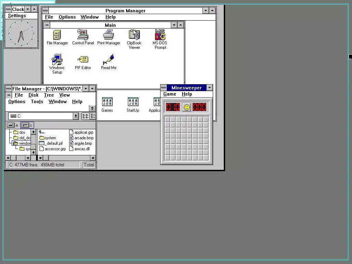Open Program Manager Window menu
Screen dimensions: 352x264
click(90, 17)
